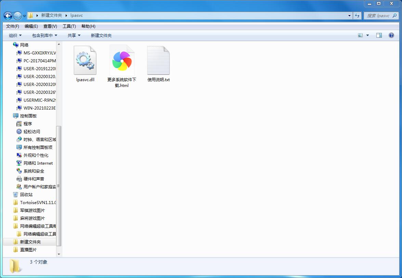The image size is (402, 278).
Task: Click the refresh button beside address bar
Action: click(x=357, y=15)
